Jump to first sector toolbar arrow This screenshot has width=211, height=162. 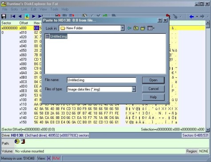(x=13, y=16)
